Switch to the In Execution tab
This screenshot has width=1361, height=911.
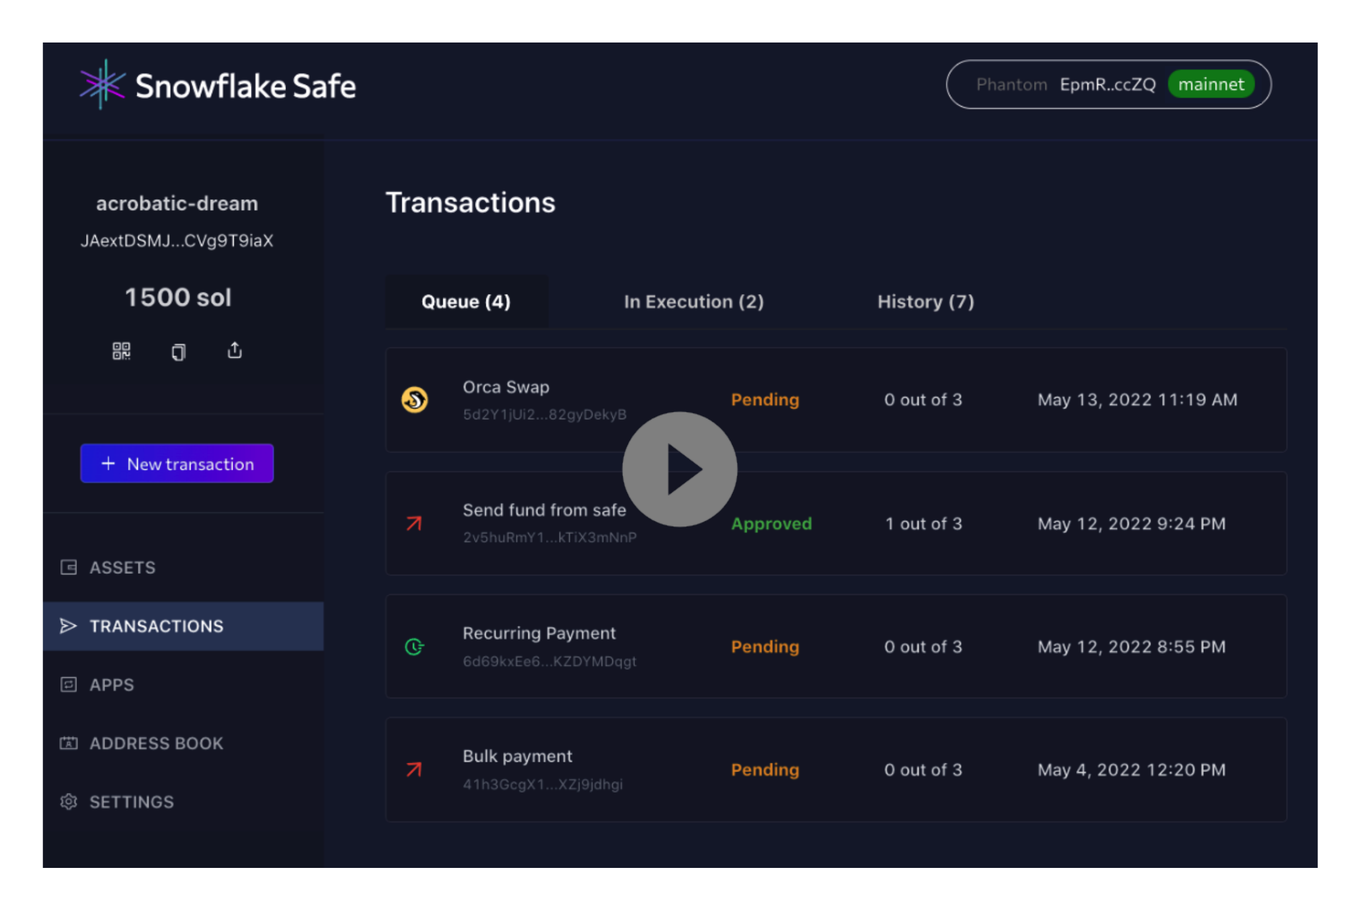pos(694,302)
